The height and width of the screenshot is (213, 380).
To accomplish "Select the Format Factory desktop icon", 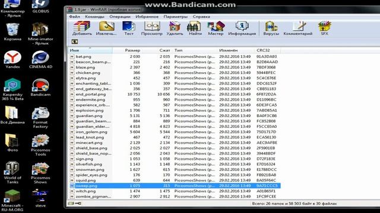I will click(40, 117).
